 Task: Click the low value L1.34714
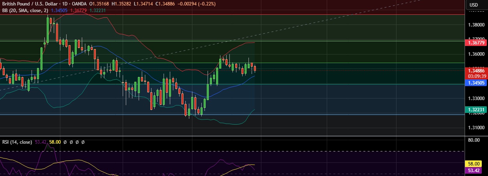(143, 4)
